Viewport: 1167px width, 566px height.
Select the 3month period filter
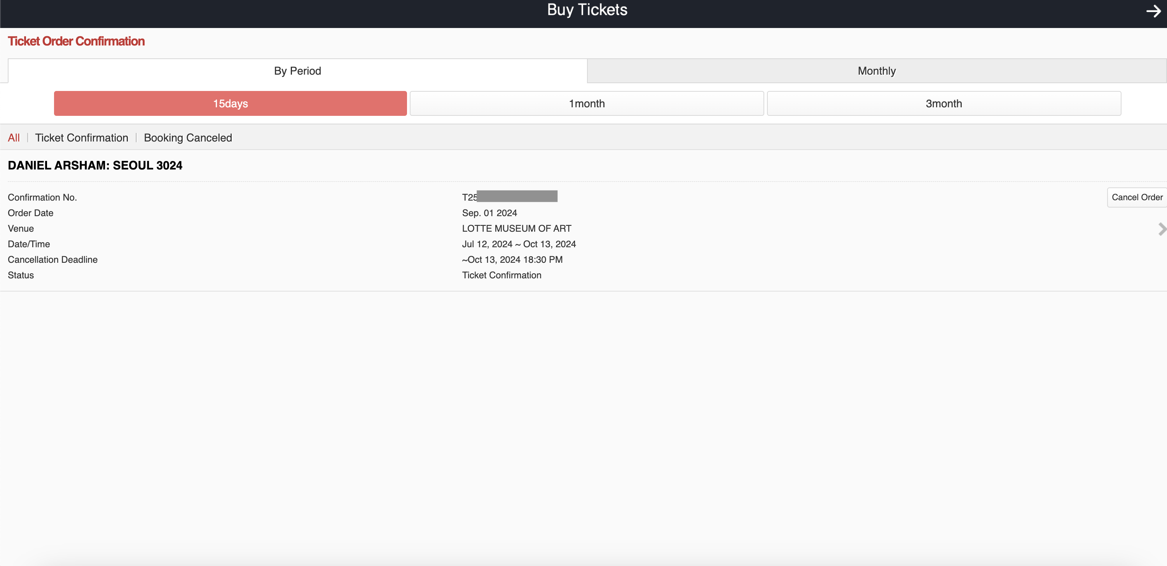943,103
